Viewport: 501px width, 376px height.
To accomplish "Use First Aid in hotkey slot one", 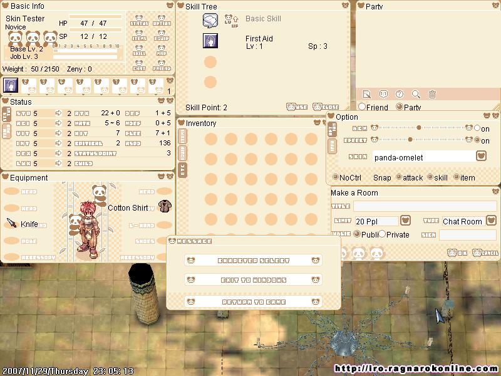I will click(x=11, y=85).
